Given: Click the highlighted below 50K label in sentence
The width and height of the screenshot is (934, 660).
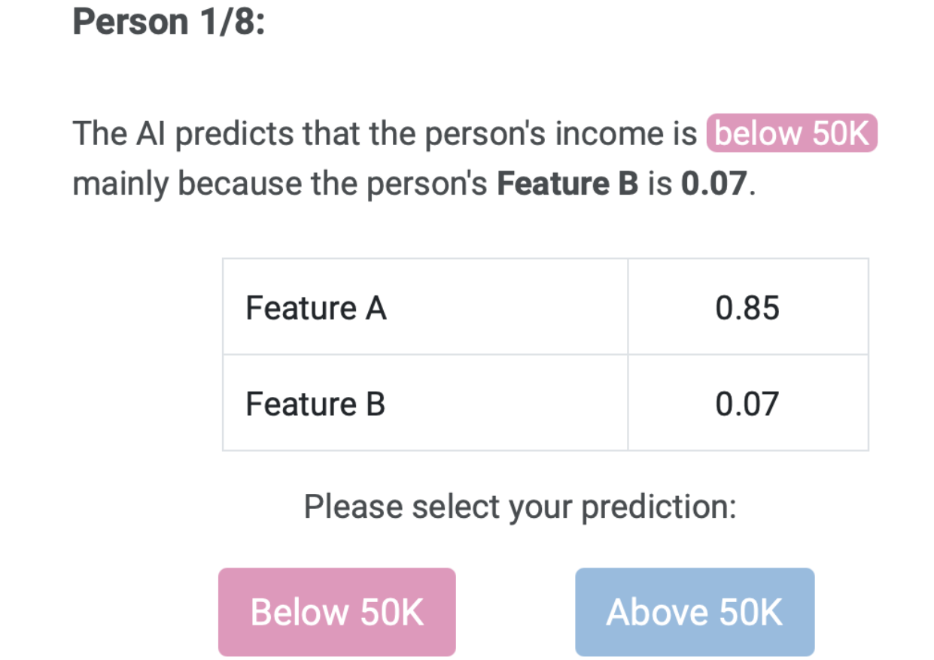Looking at the screenshot, I should [x=792, y=135].
